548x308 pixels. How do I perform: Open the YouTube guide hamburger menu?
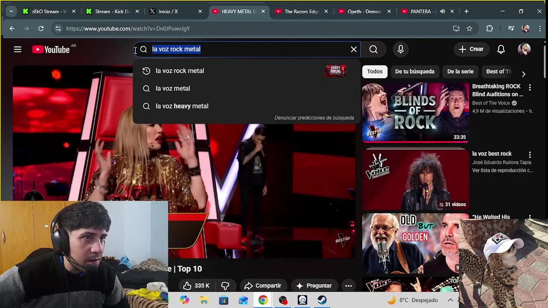pos(18,49)
